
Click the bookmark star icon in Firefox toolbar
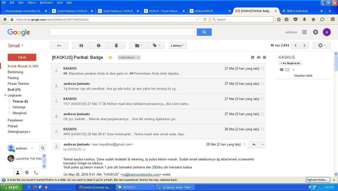coord(279,20)
